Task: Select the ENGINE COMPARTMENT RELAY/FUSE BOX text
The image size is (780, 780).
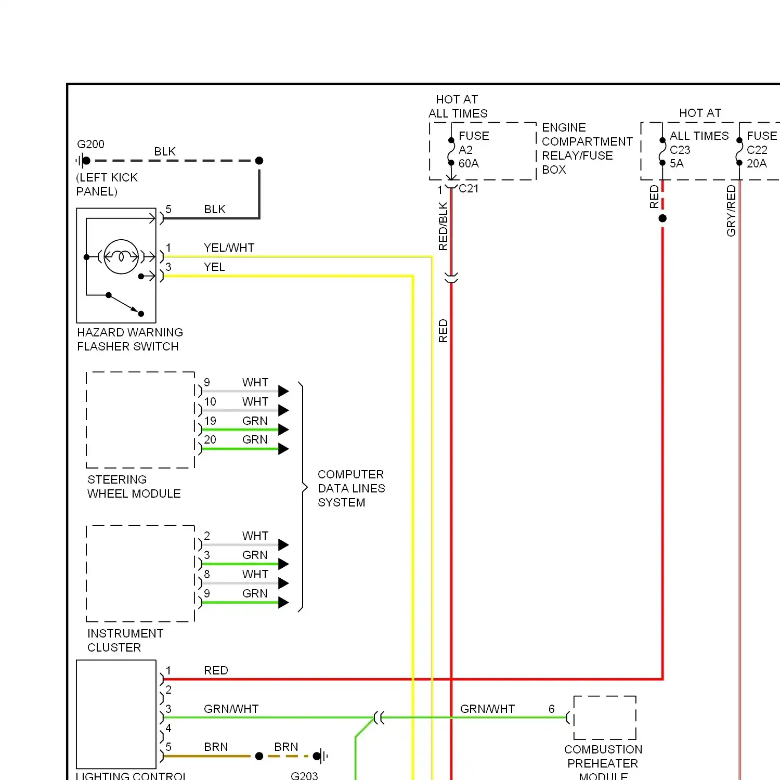Action: [x=587, y=148]
